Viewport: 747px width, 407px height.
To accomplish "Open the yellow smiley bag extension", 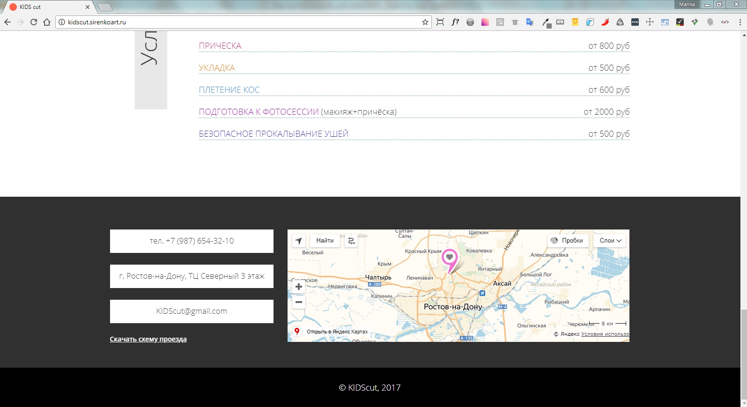I will pos(575,22).
